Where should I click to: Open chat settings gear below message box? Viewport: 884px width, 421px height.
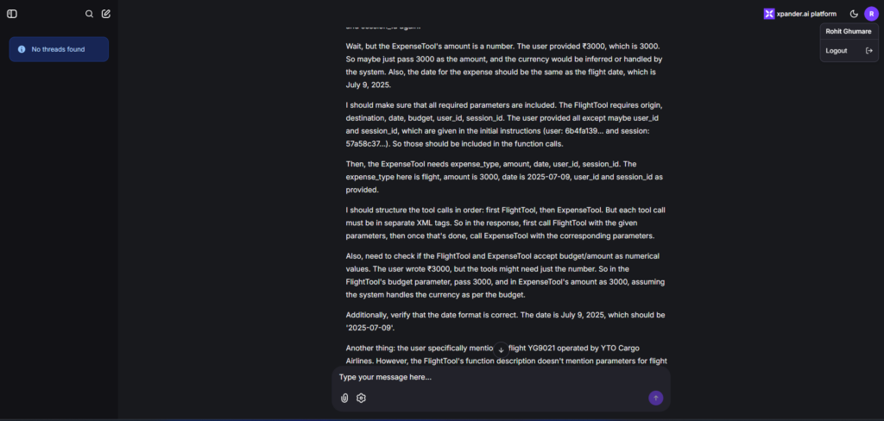(x=362, y=398)
